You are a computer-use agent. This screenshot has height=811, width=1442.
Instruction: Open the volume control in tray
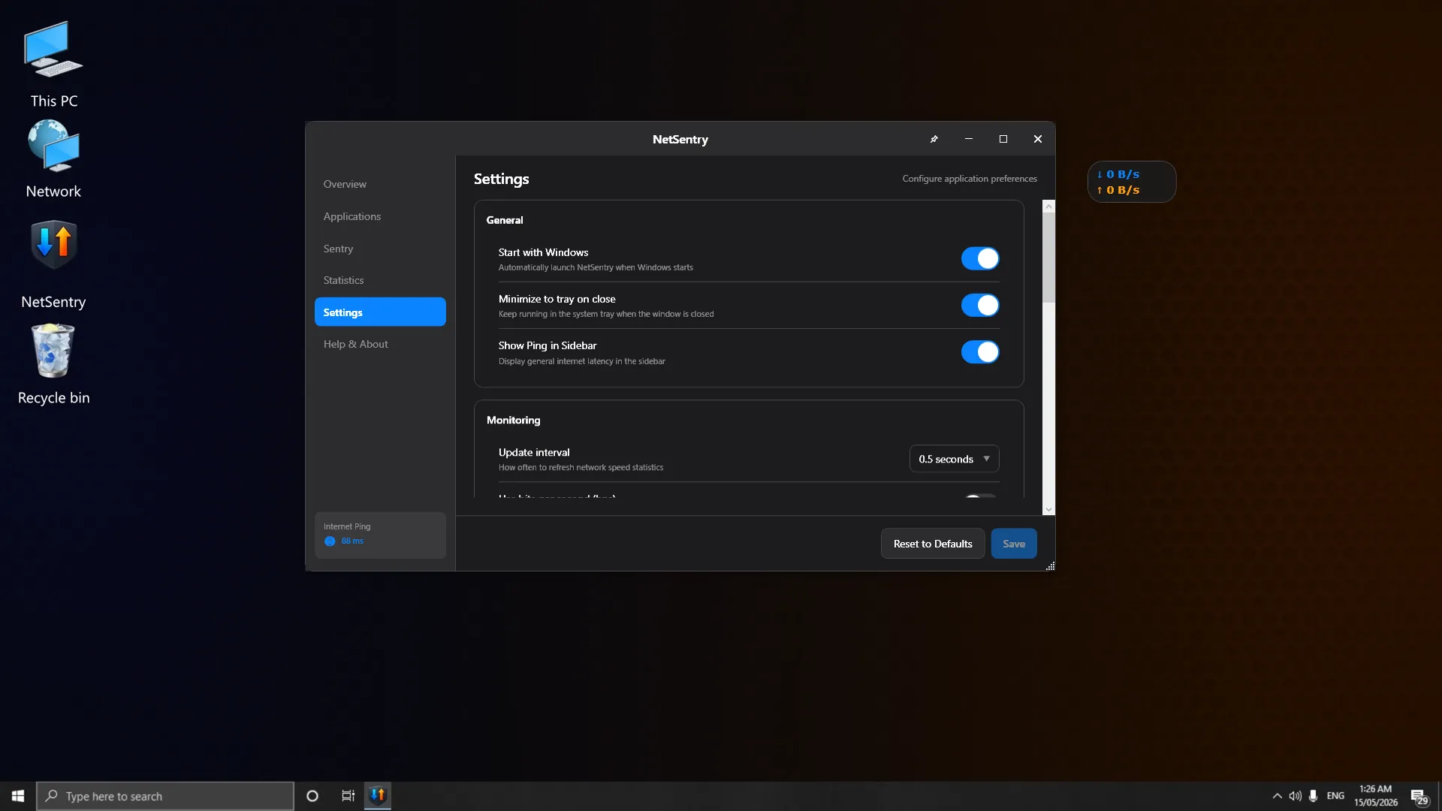(1295, 796)
